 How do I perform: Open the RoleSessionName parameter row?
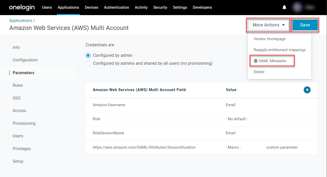(202, 133)
